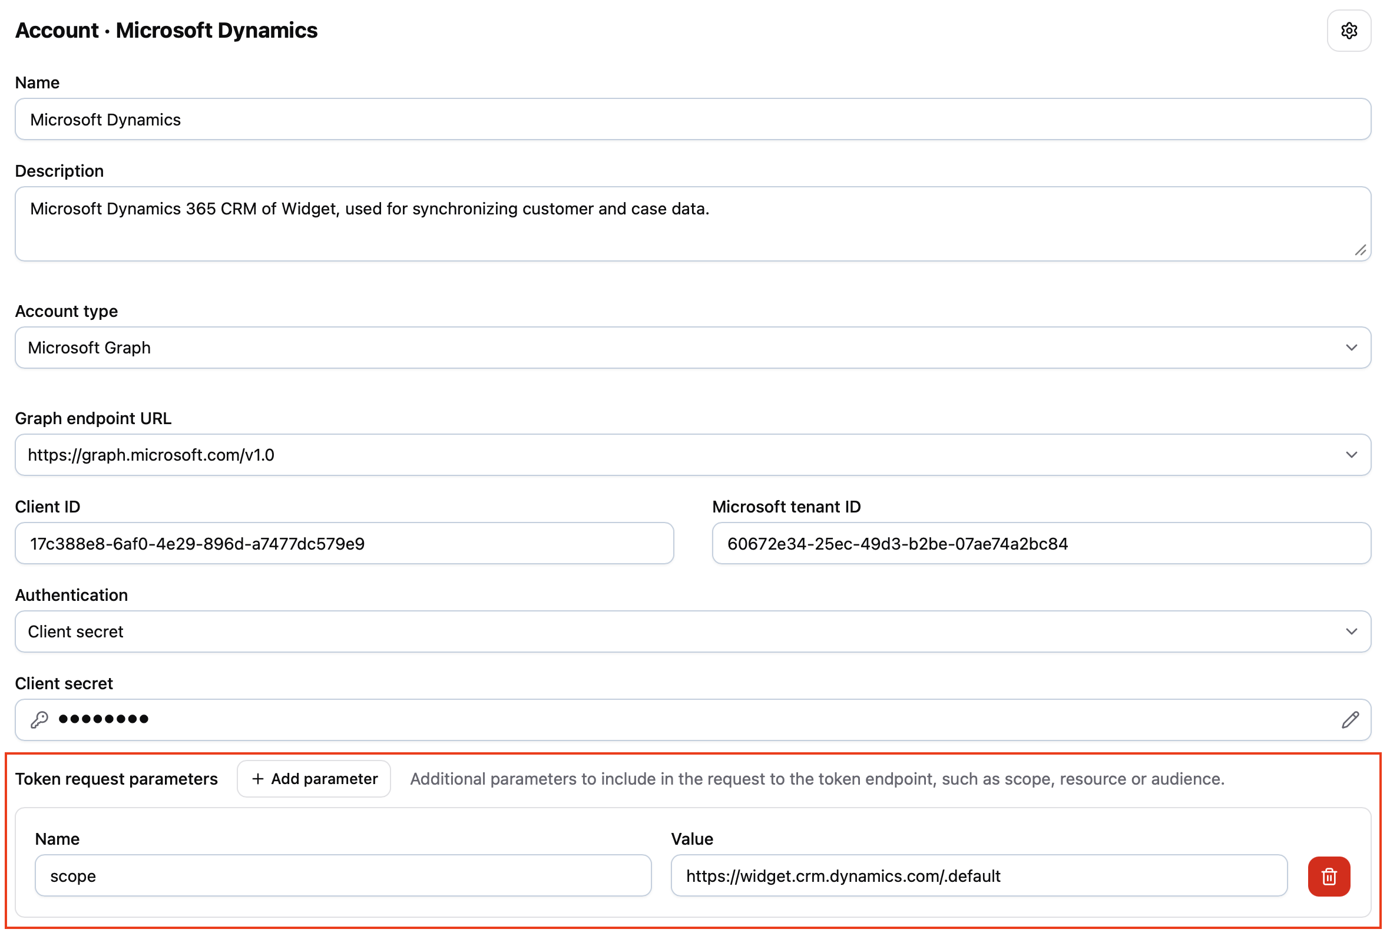
Task: Open the Authentication dropdown showing Client secret
Action: click(693, 631)
